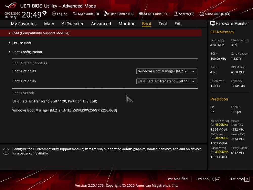Click DRAM Freq. value 4000 MHz
Viewport: 253px width, 190px height.
tap(238, 72)
